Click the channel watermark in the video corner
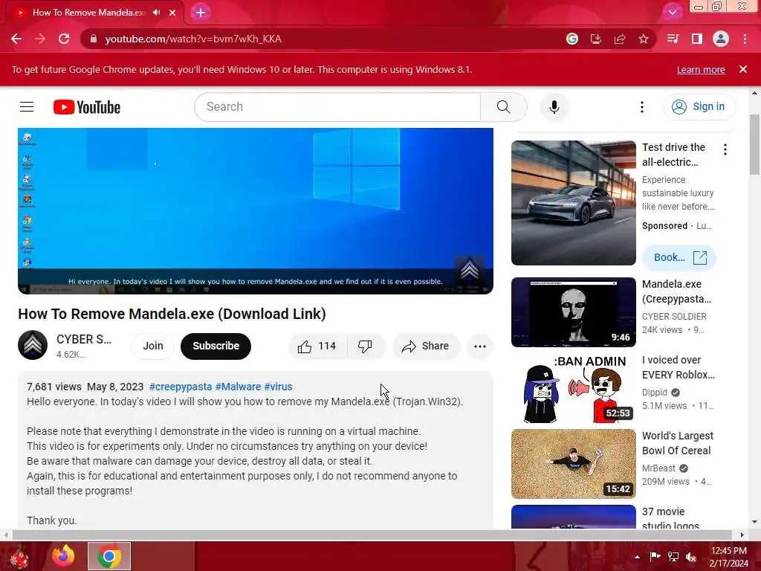This screenshot has width=761, height=571. pyautogui.click(x=470, y=269)
